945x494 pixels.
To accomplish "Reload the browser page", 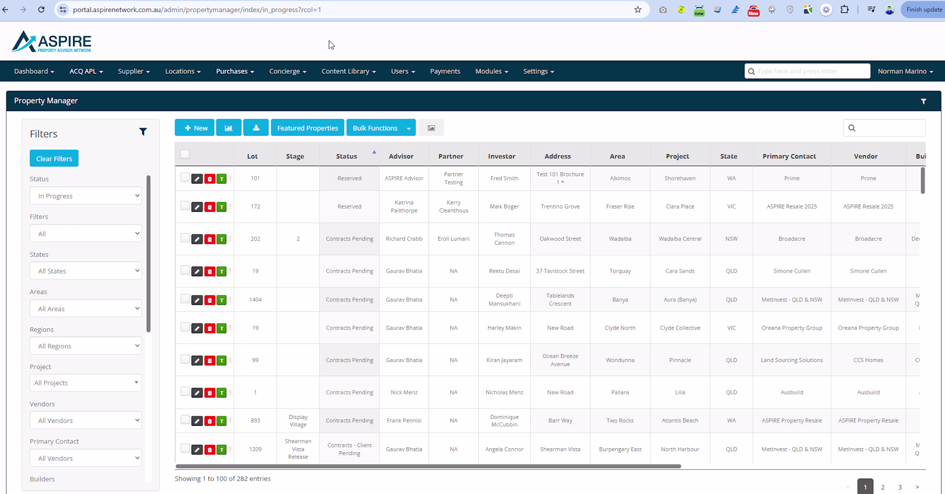I will point(41,9).
